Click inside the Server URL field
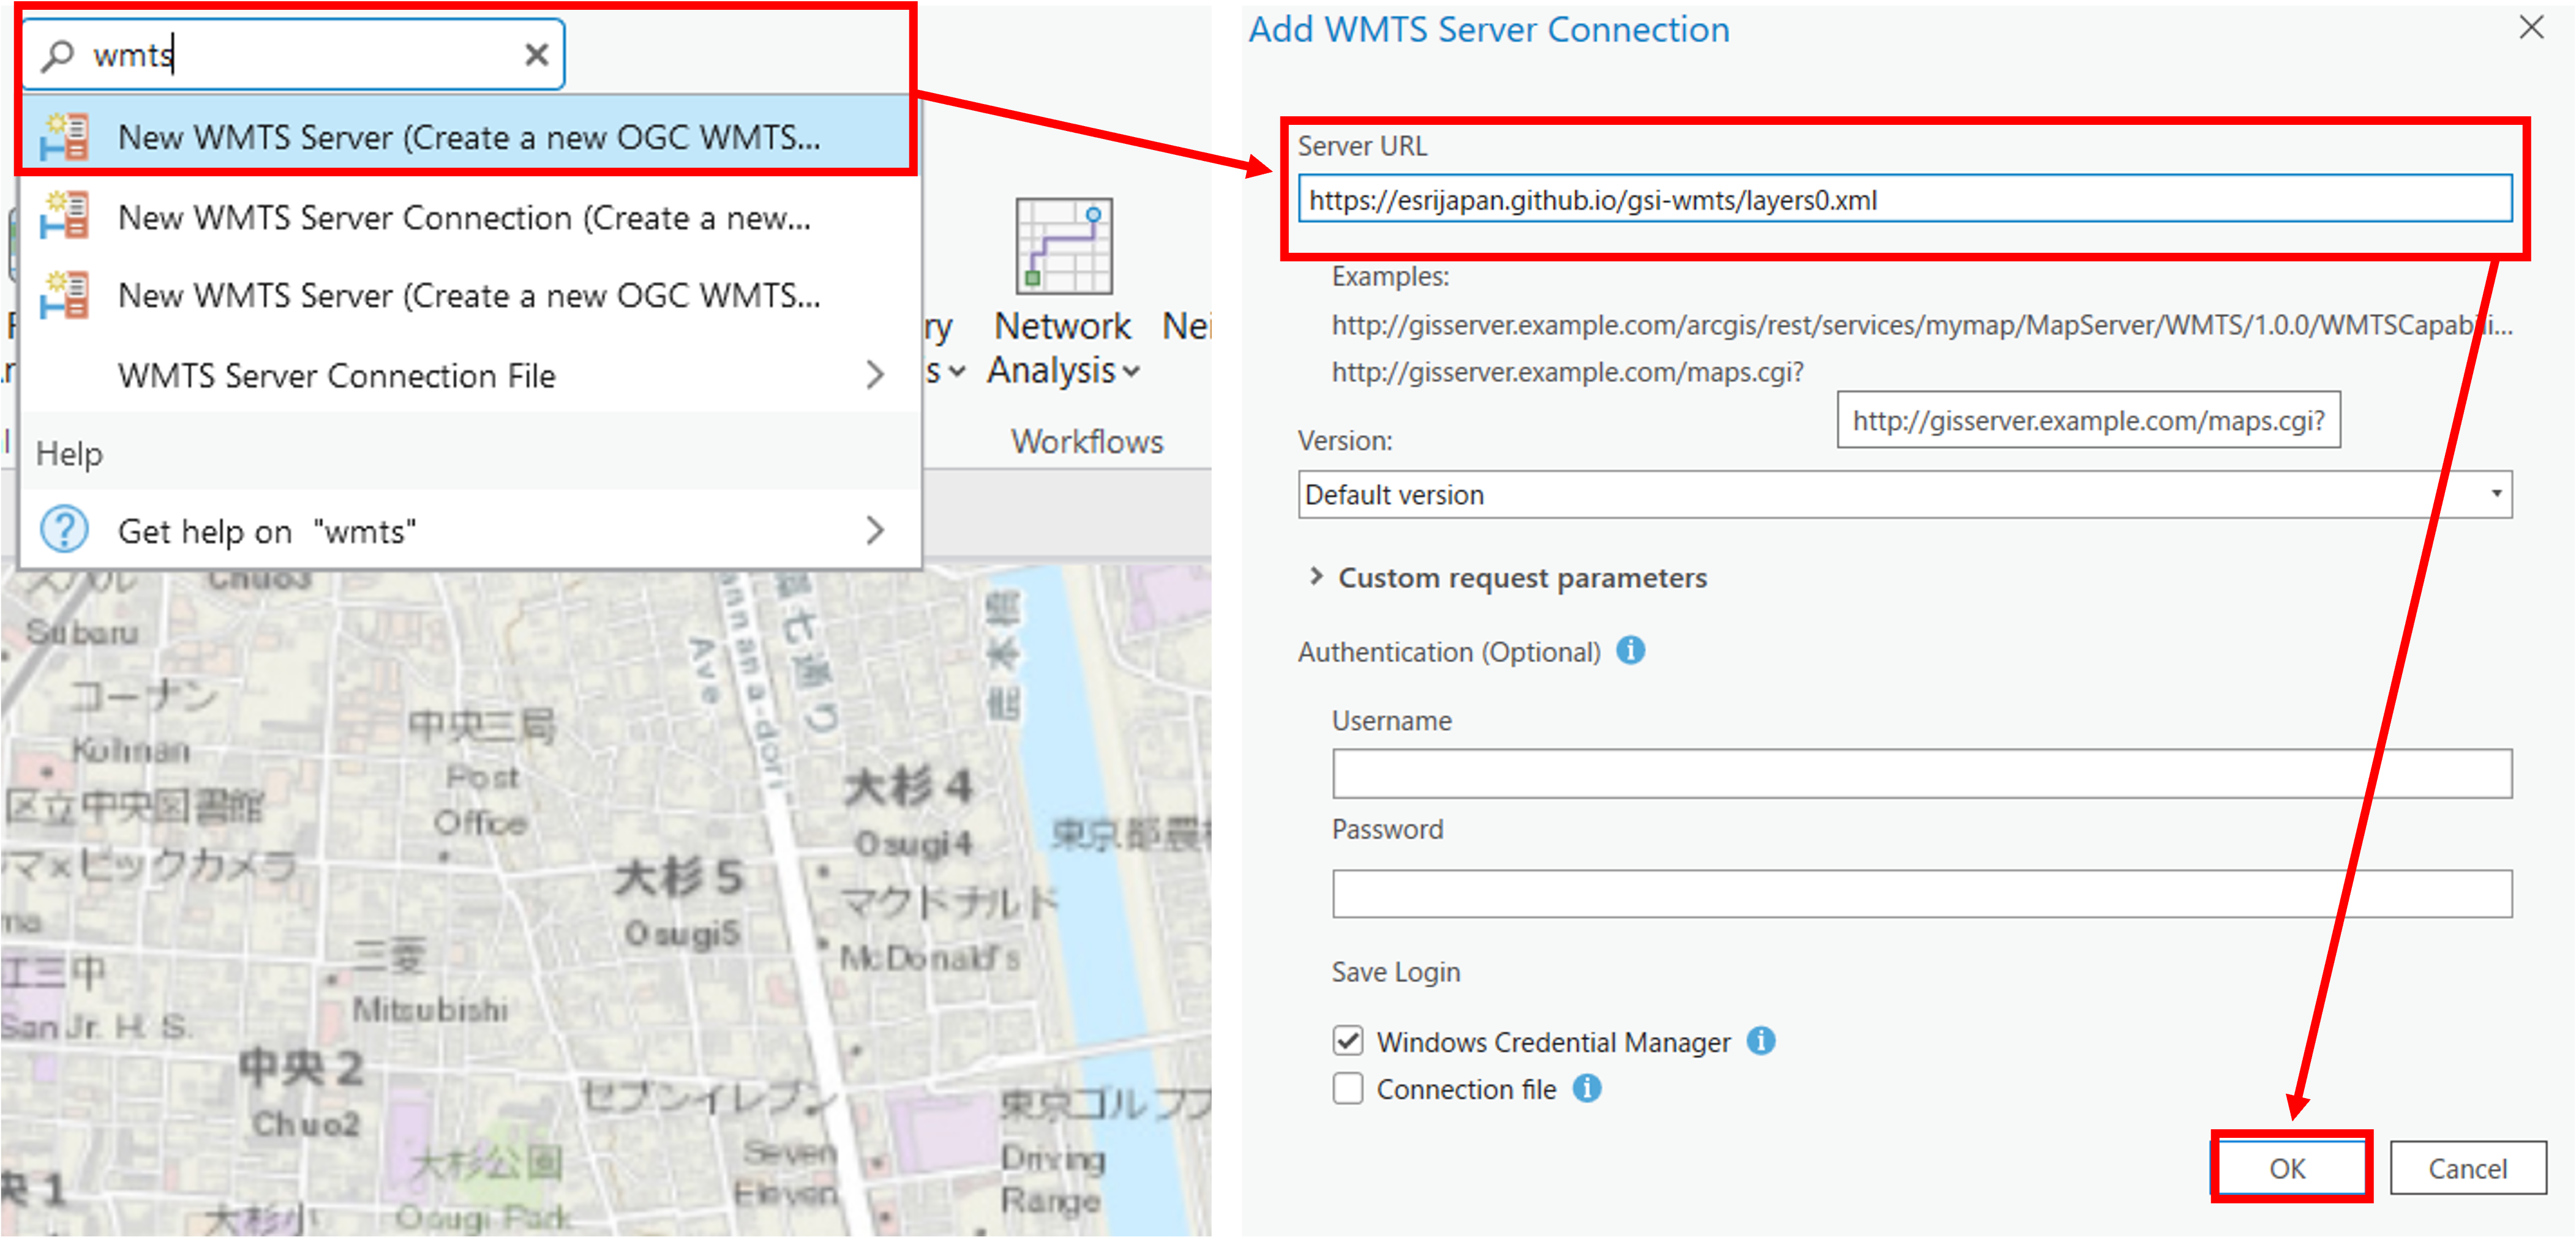This screenshot has width=2576, height=1237. [1904, 200]
